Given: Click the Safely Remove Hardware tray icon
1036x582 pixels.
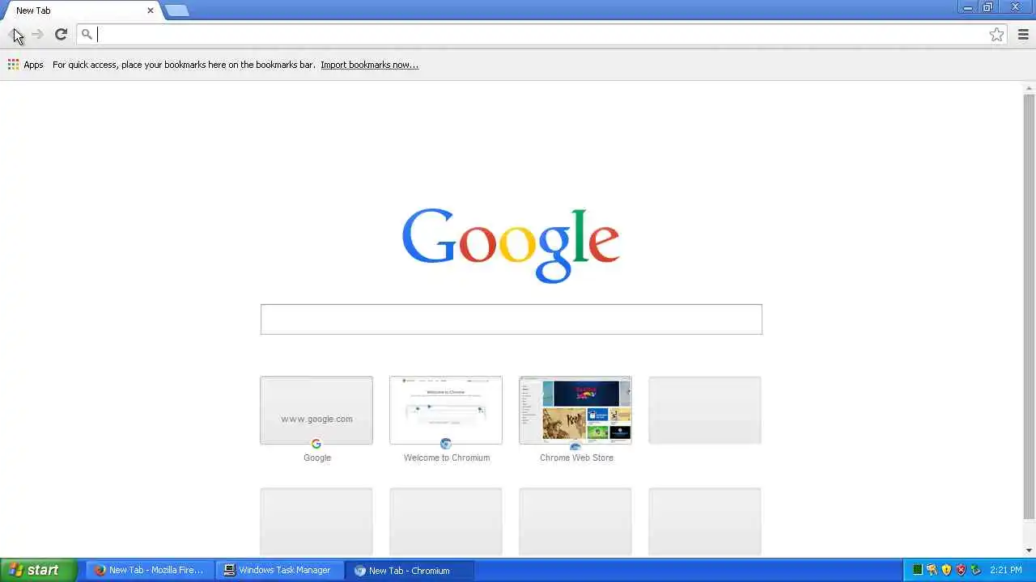Looking at the screenshot, I should (x=975, y=570).
